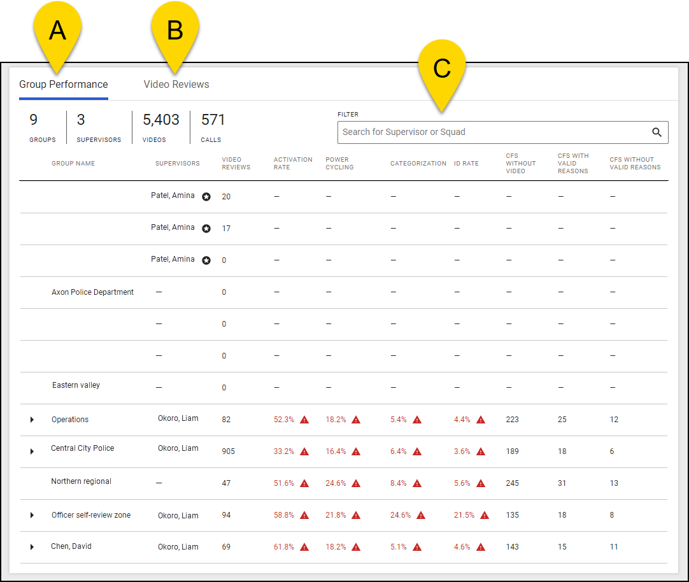The height and width of the screenshot is (582, 689).
Task: Select the Group Performance tab
Action: click(x=64, y=85)
